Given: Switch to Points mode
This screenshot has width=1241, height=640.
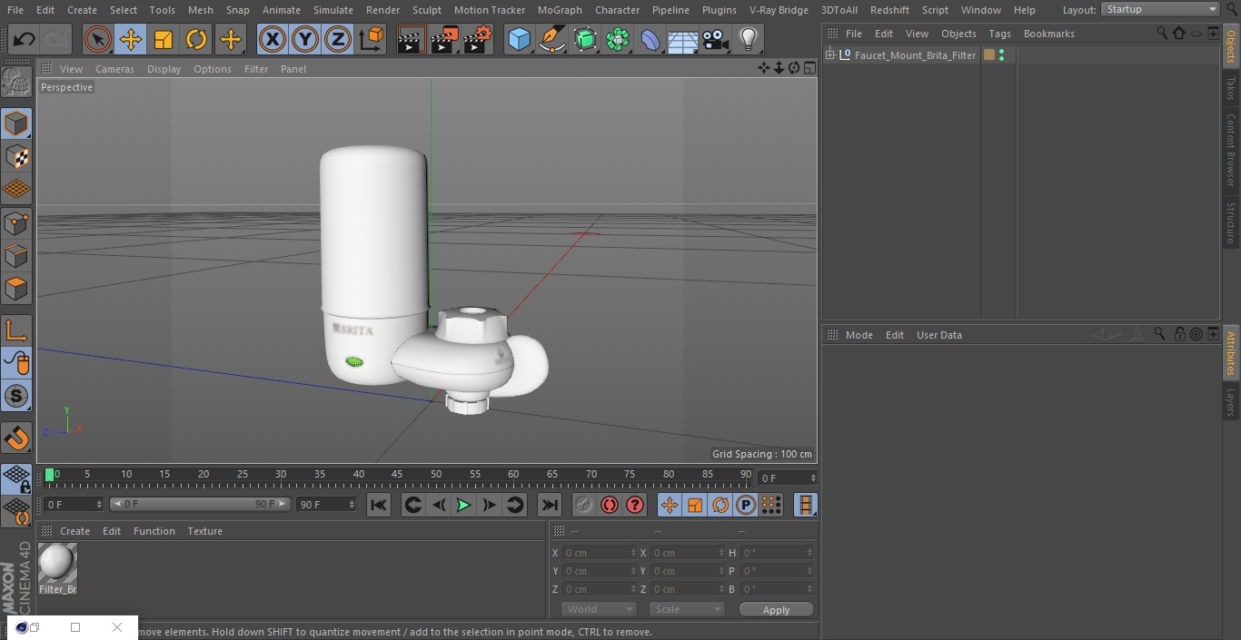Looking at the screenshot, I should (16, 223).
